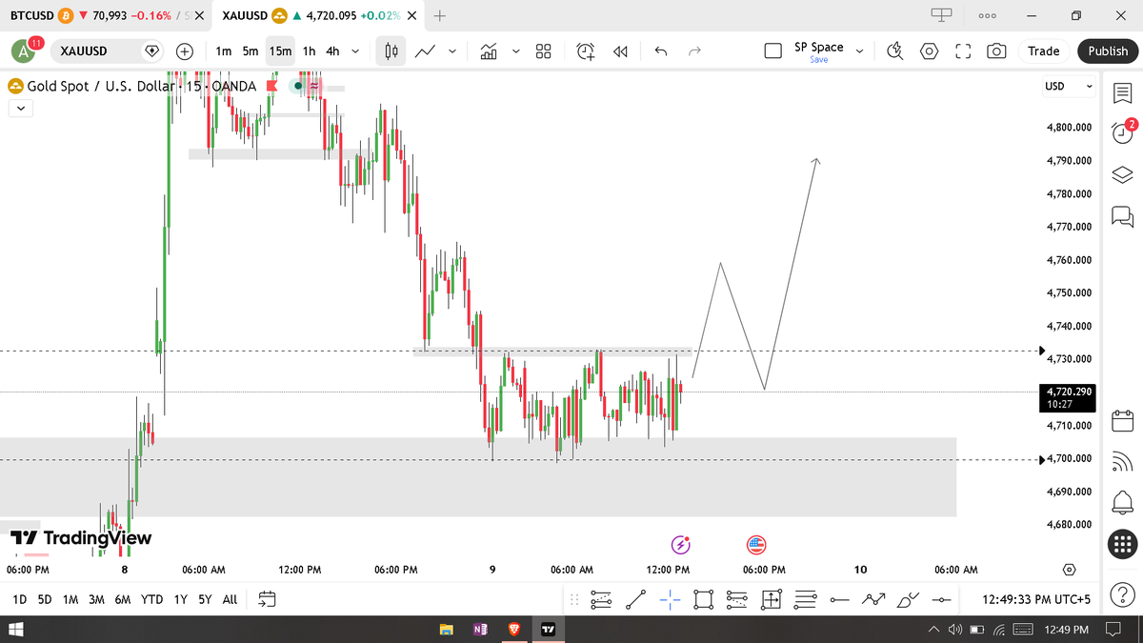The image size is (1143, 643).
Task: Collapse the chart legend chevron
Action: point(20,109)
